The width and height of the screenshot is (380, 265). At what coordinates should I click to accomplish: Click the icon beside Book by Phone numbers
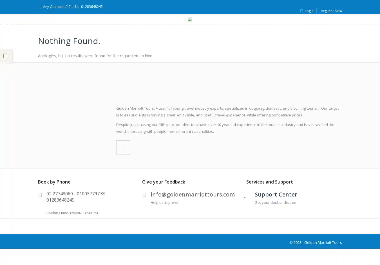coord(40,195)
